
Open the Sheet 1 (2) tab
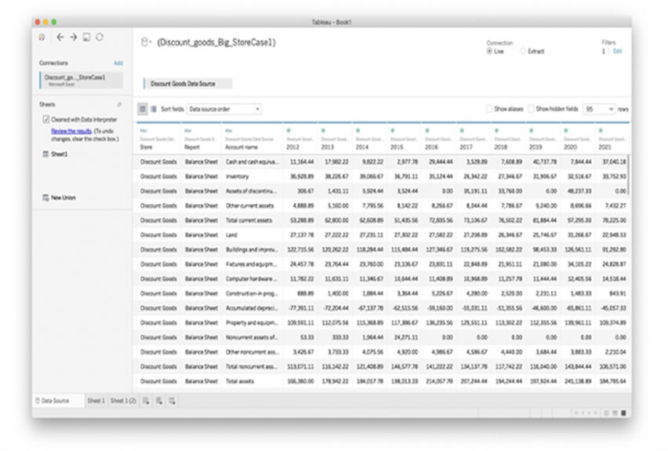(123, 401)
